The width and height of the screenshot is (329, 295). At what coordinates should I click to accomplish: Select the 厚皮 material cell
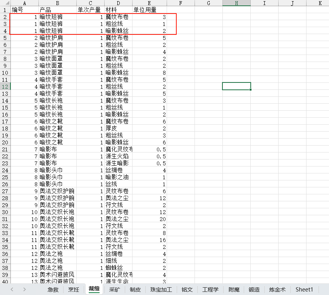[x=118, y=129]
